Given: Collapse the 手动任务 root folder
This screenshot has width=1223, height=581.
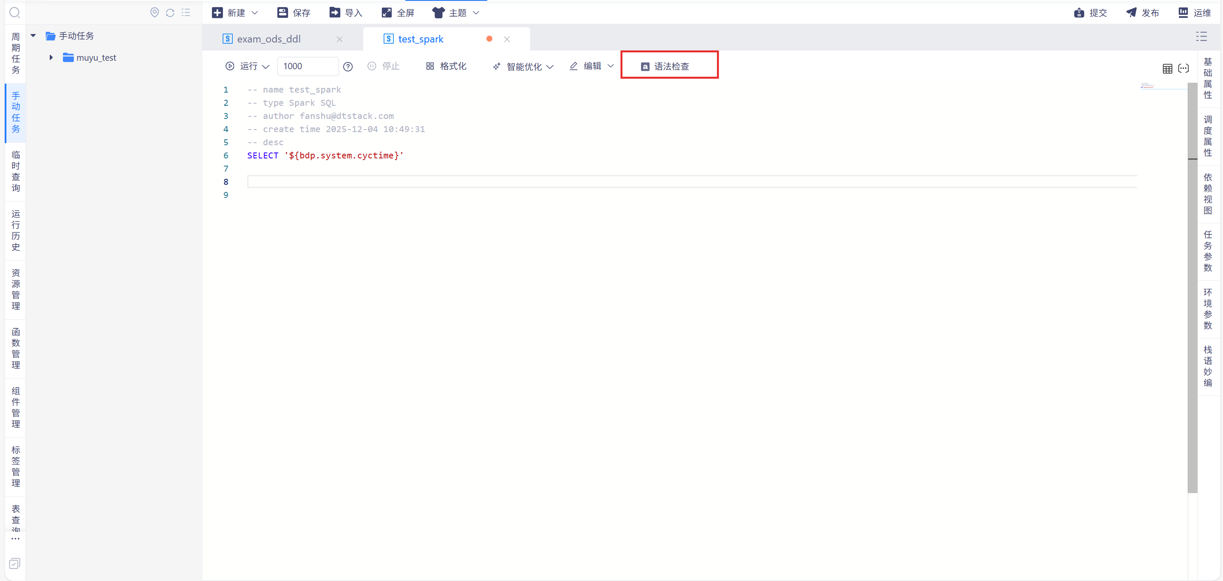Looking at the screenshot, I should tap(33, 36).
